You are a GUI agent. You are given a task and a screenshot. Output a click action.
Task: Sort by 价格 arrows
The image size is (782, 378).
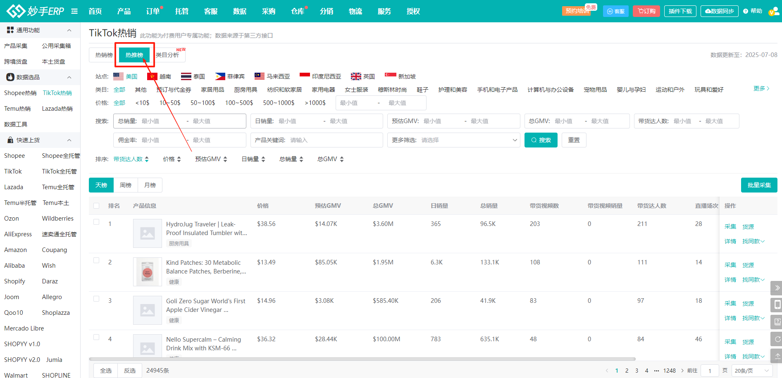click(x=179, y=159)
